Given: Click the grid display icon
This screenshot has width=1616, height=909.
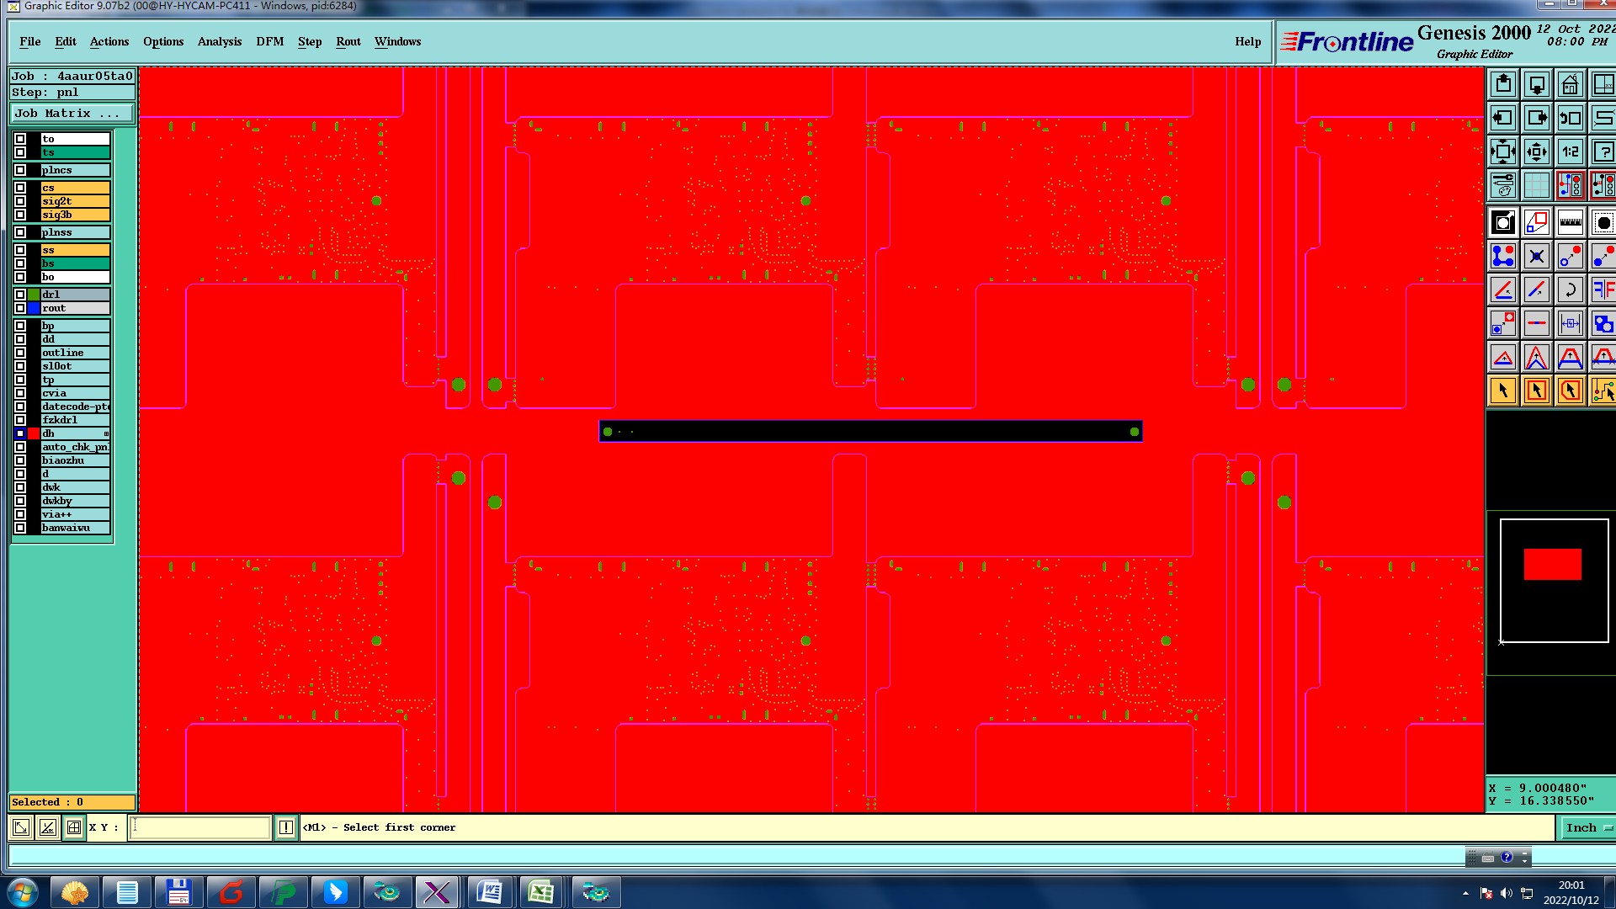Looking at the screenshot, I should (1536, 186).
